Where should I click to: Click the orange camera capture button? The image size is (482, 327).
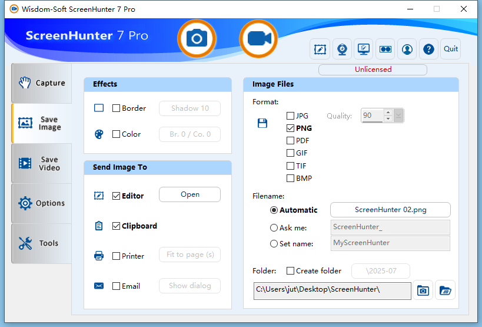pos(197,39)
